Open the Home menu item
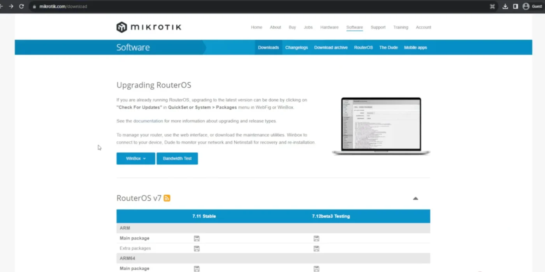The width and height of the screenshot is (545, 272). tap(257, 27)
